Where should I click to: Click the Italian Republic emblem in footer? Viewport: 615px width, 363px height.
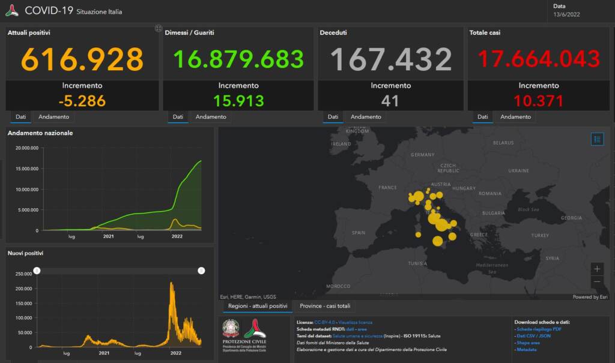(x=231, y=328)
